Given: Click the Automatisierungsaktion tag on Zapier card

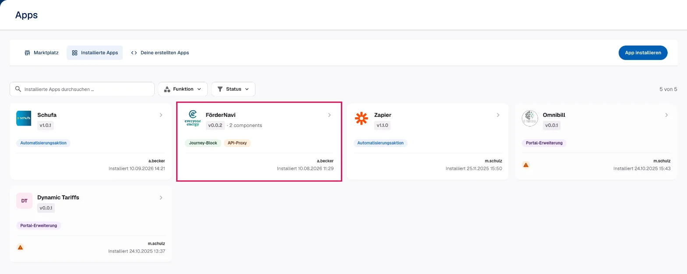Looking at the screenshot, I should tap(381, 143).
